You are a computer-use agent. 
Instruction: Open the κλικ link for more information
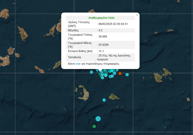click(x=78, y=64)
